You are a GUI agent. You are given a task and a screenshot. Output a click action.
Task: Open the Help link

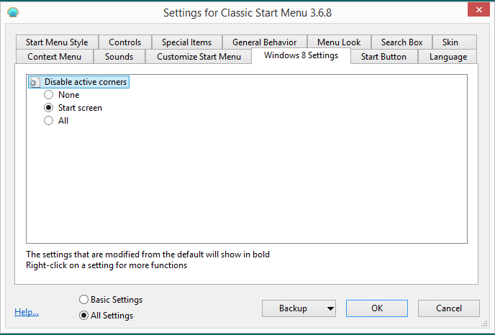point(27,312)
